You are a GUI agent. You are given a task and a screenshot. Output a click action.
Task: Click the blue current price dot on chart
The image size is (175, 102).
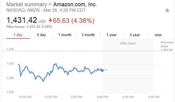pyautogui.click(x=102, y=71)
